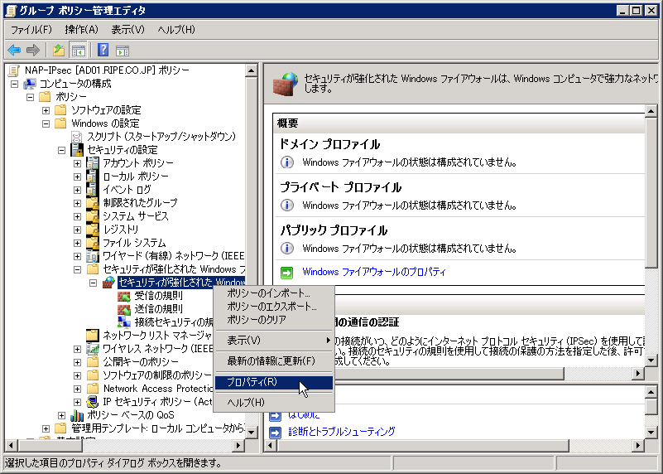The image size is (663, 474).
Task: Choose ヘルプ(H) from context menu
Action: [x=274, y=403]
